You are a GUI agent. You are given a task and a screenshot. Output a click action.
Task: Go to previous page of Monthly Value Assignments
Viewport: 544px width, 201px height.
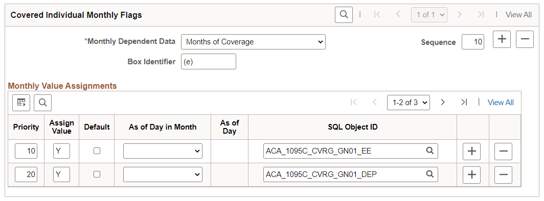374,103
